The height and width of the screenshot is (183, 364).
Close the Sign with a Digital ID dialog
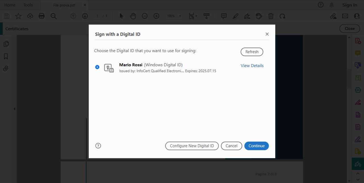[x=267, y=34]
